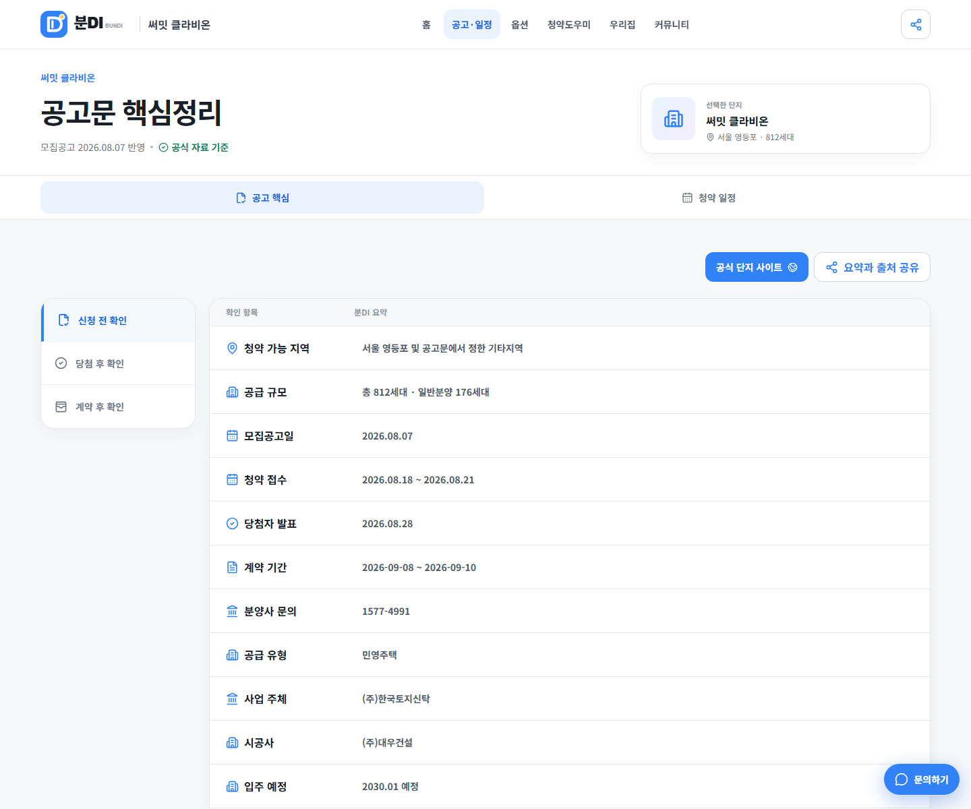Go to 홈 in the navigation
The width and height of the screenshot is (971, 809).
426,24
